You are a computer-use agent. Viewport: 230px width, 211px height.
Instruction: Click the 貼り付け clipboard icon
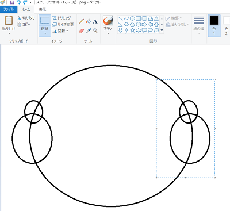click(x=9, y=20)
